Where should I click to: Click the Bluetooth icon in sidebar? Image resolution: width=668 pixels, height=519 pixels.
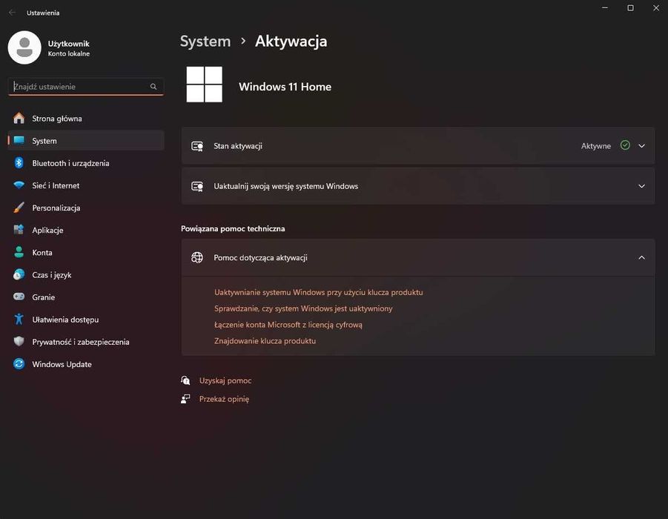pos(19,163)
